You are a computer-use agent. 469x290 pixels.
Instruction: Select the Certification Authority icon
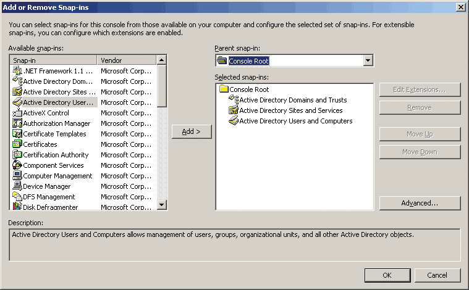tap(17, 155)
